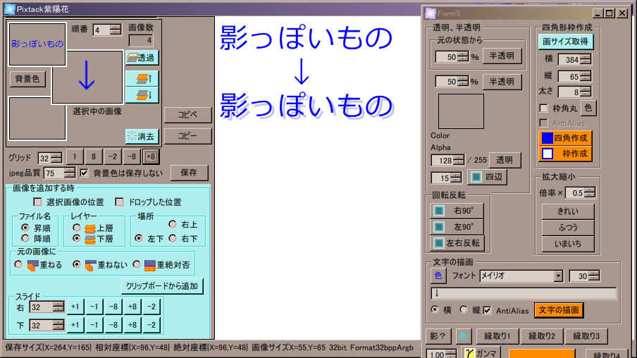Viewport: 637px width, 358px height.
Task: Click the cyan 色 button beside 影？
Action: [463, 336]
